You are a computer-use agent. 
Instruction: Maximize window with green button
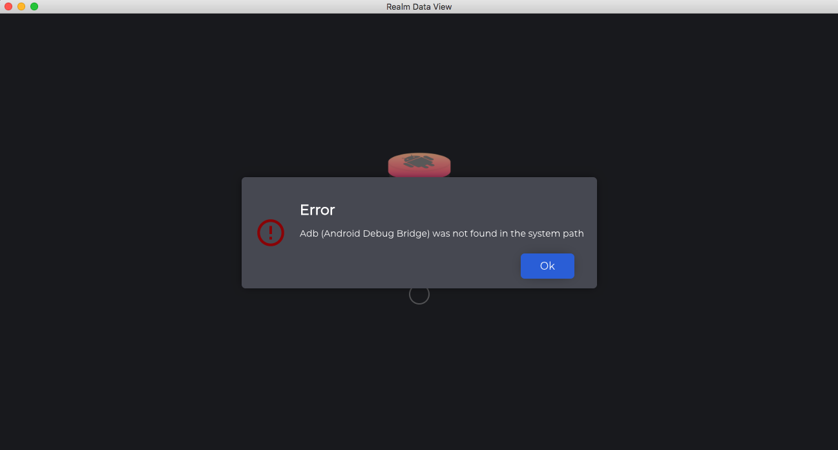click(x=34, y=6)
